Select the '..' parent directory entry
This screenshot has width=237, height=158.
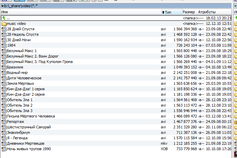(8, 18)
